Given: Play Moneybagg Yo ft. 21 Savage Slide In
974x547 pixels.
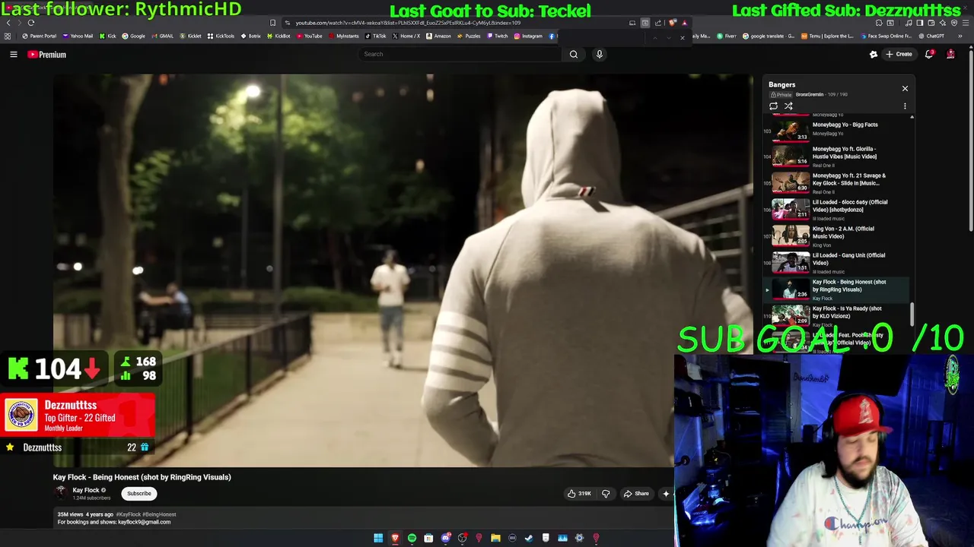Looking at the screenshot, I should click(836, 183).
